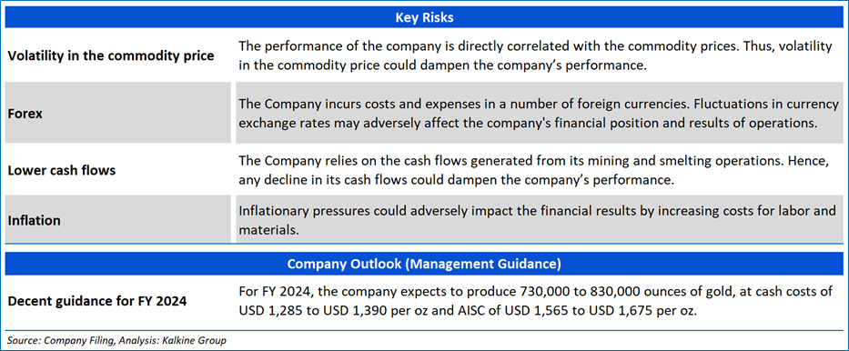Click the mining and smelting operations description
The image size is (849, 351).
click(534, 170)
